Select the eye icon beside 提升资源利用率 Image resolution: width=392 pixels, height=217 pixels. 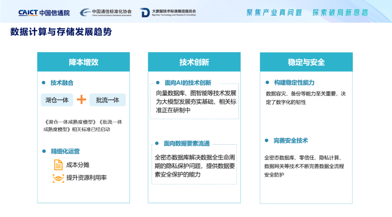[x=58, y=178]
